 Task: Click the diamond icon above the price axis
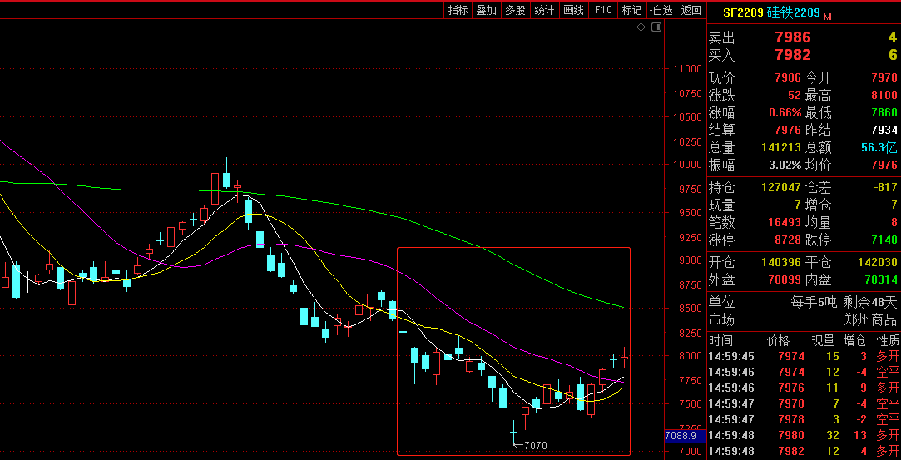click(x=641, y=27)
